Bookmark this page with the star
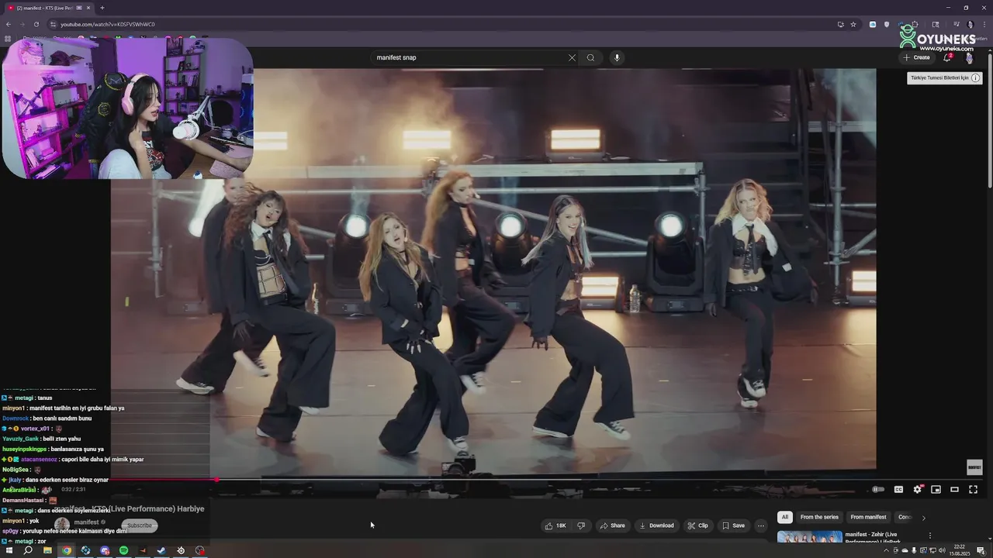The image size is (993, 558). pos(853,24)
